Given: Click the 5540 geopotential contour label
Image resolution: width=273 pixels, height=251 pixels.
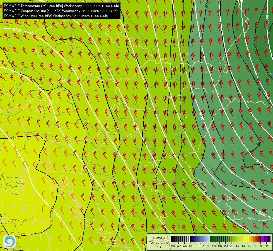Looking at the screenshot, I should [x=267, y=19].
